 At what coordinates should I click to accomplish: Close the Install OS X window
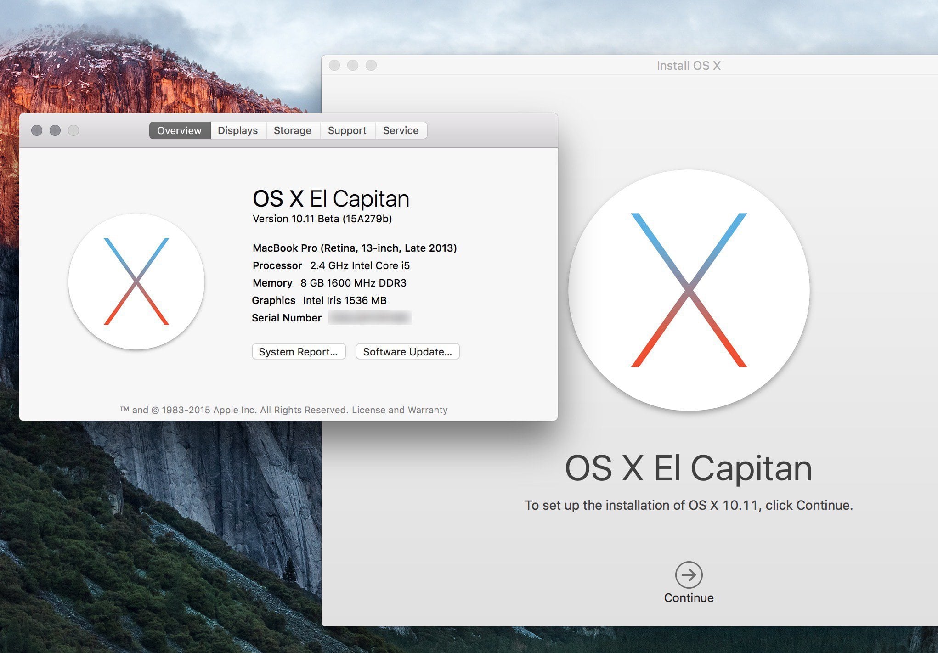click(x=334, y=65)
